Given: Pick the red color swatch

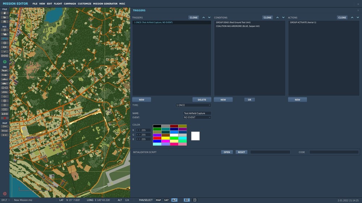Looking at the screenshot, I should pyautogui.click(x=157, y=138).
